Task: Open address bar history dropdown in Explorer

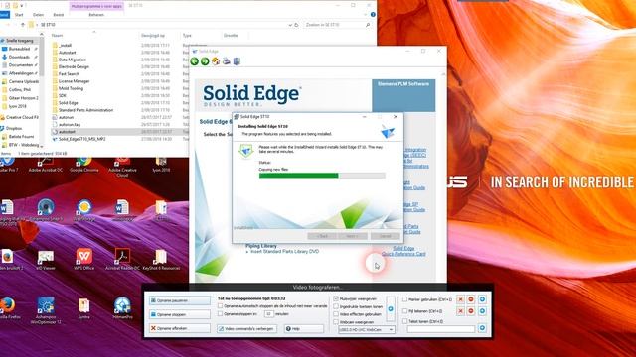Action: click(x=290, y=25)
